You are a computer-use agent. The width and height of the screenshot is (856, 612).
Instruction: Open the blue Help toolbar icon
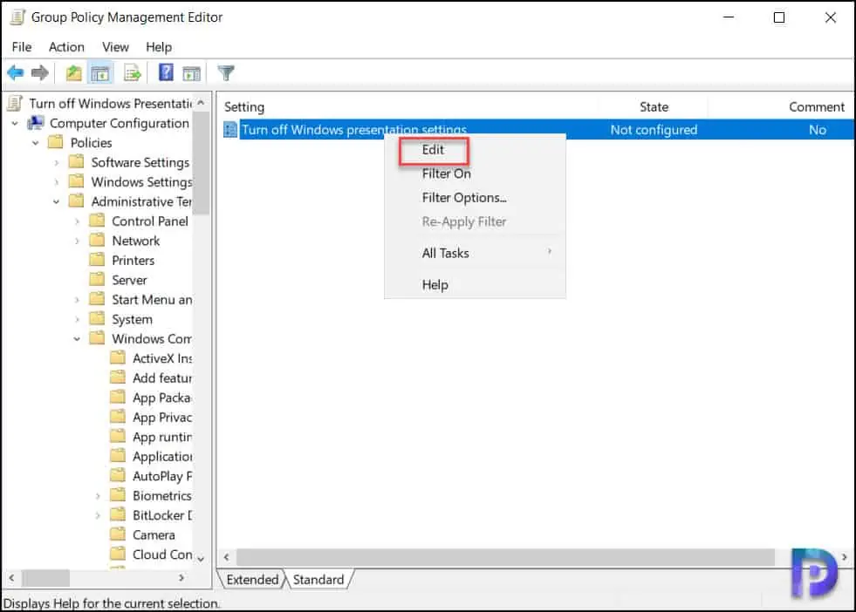166,72
